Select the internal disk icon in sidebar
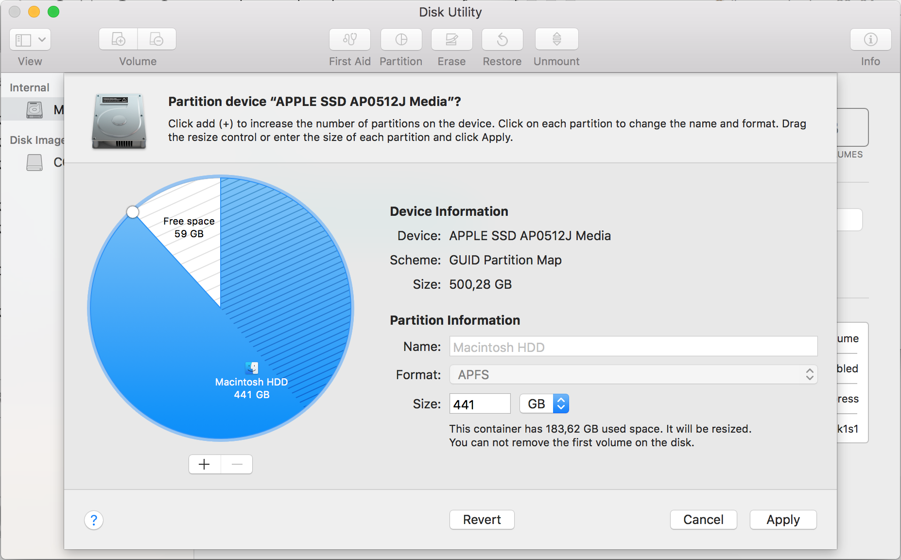 [35, 110]
